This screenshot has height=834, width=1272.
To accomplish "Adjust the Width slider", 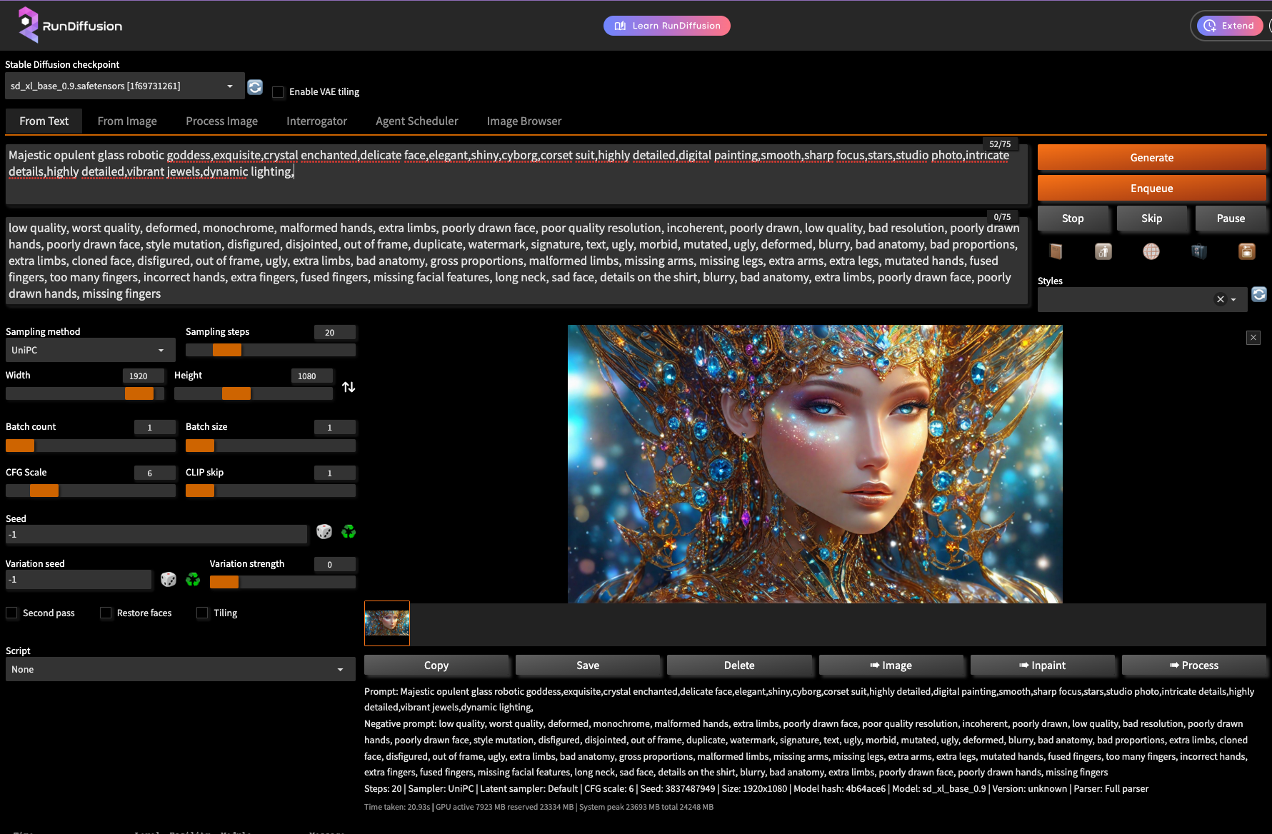I will (x=84, y=393).
